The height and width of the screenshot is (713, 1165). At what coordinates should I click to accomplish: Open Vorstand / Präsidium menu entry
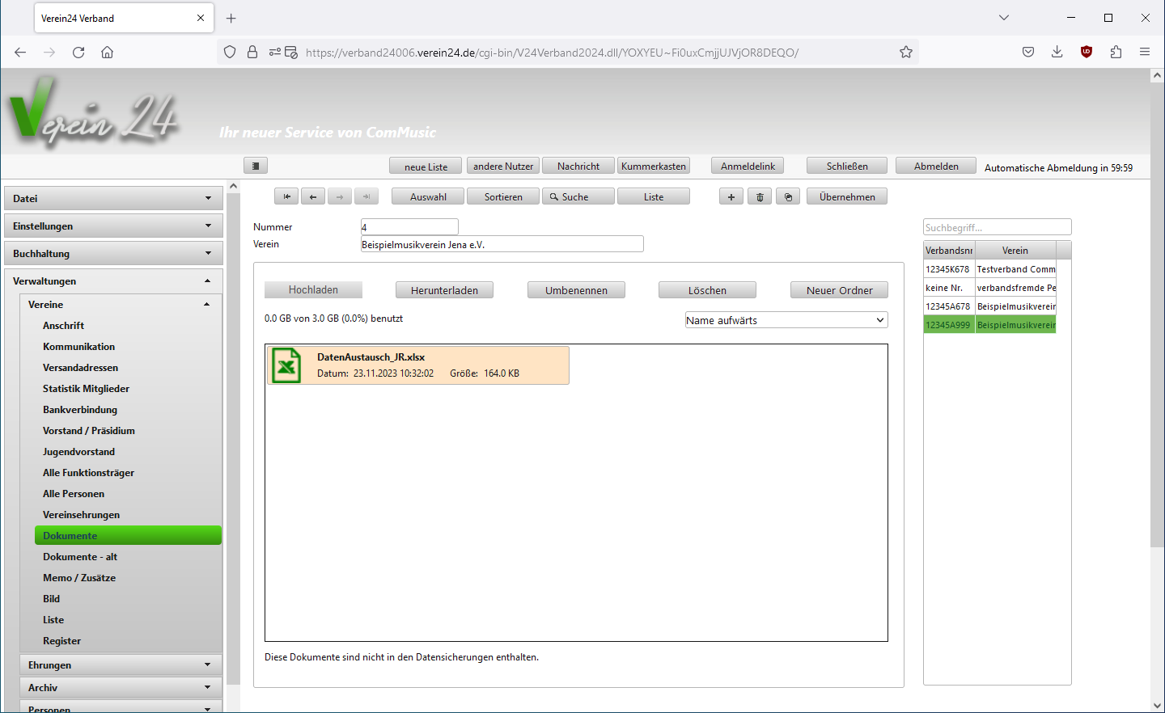tap(89, 431)
